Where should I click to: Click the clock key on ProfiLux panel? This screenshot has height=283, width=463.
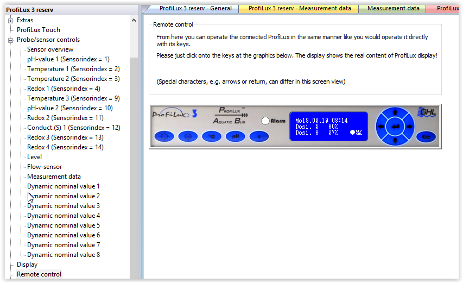click(x=188, y=136)
